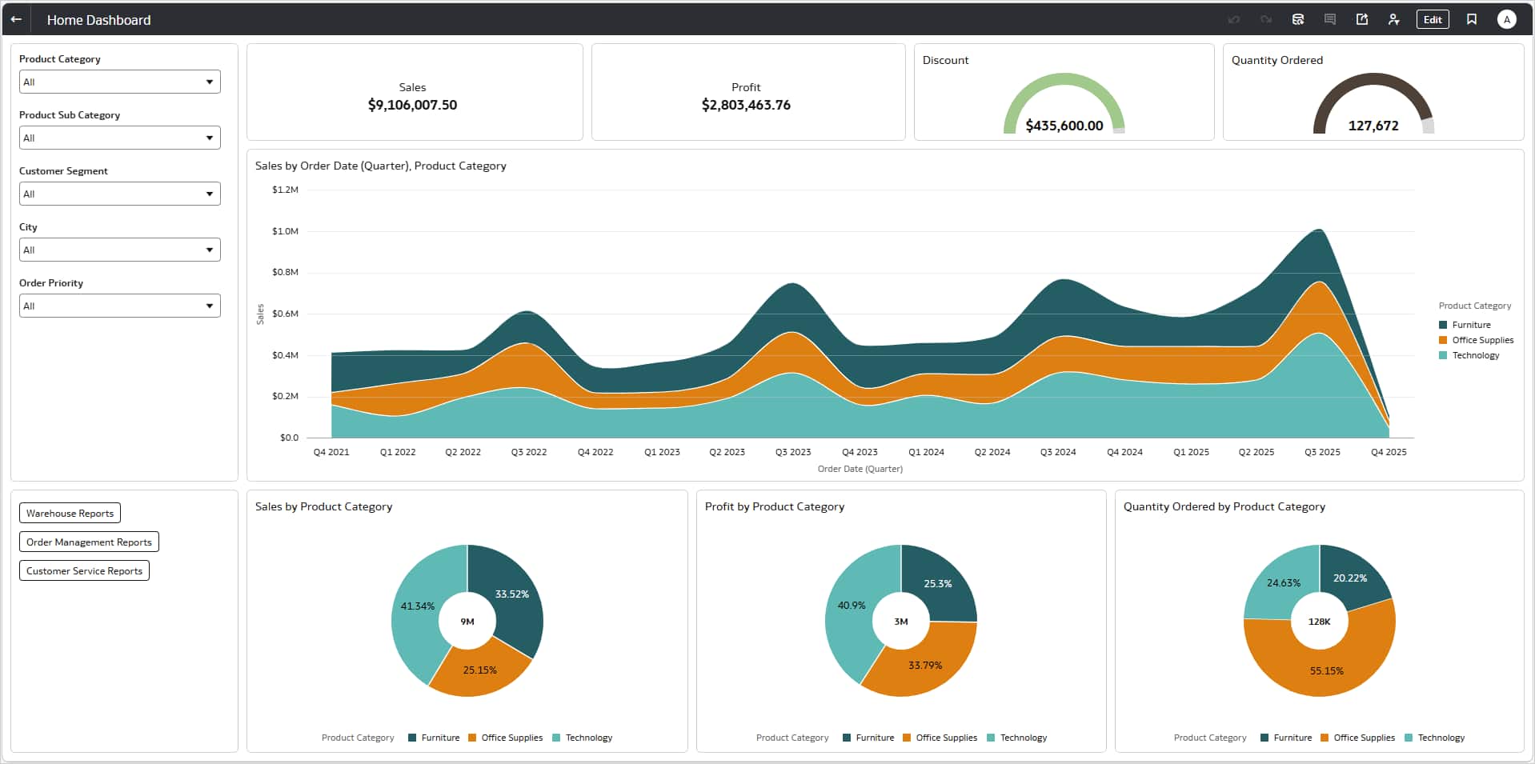The height and width of the screenshot is (764, 1535).
Task: Select the 24.63% slice in Quantity donut
Action: coord(1284,583)
